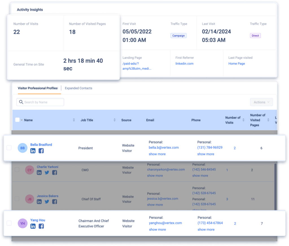
Task: Open Yang Hou's Facebook icon
Action: pos(41,226)
